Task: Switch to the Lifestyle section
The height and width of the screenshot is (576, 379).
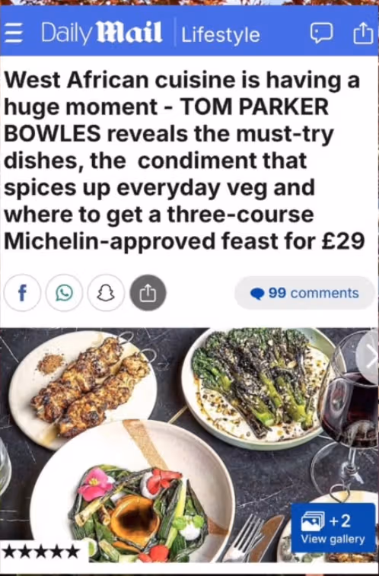Action: (x=221, y=35)
